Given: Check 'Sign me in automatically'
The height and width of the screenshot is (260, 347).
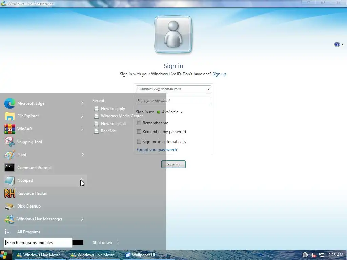Looking at the screenshot, I should coord(139,141).
